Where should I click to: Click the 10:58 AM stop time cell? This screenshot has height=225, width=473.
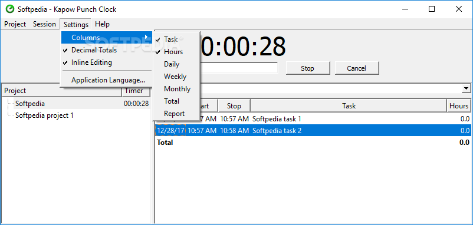[x=234, y=131]
